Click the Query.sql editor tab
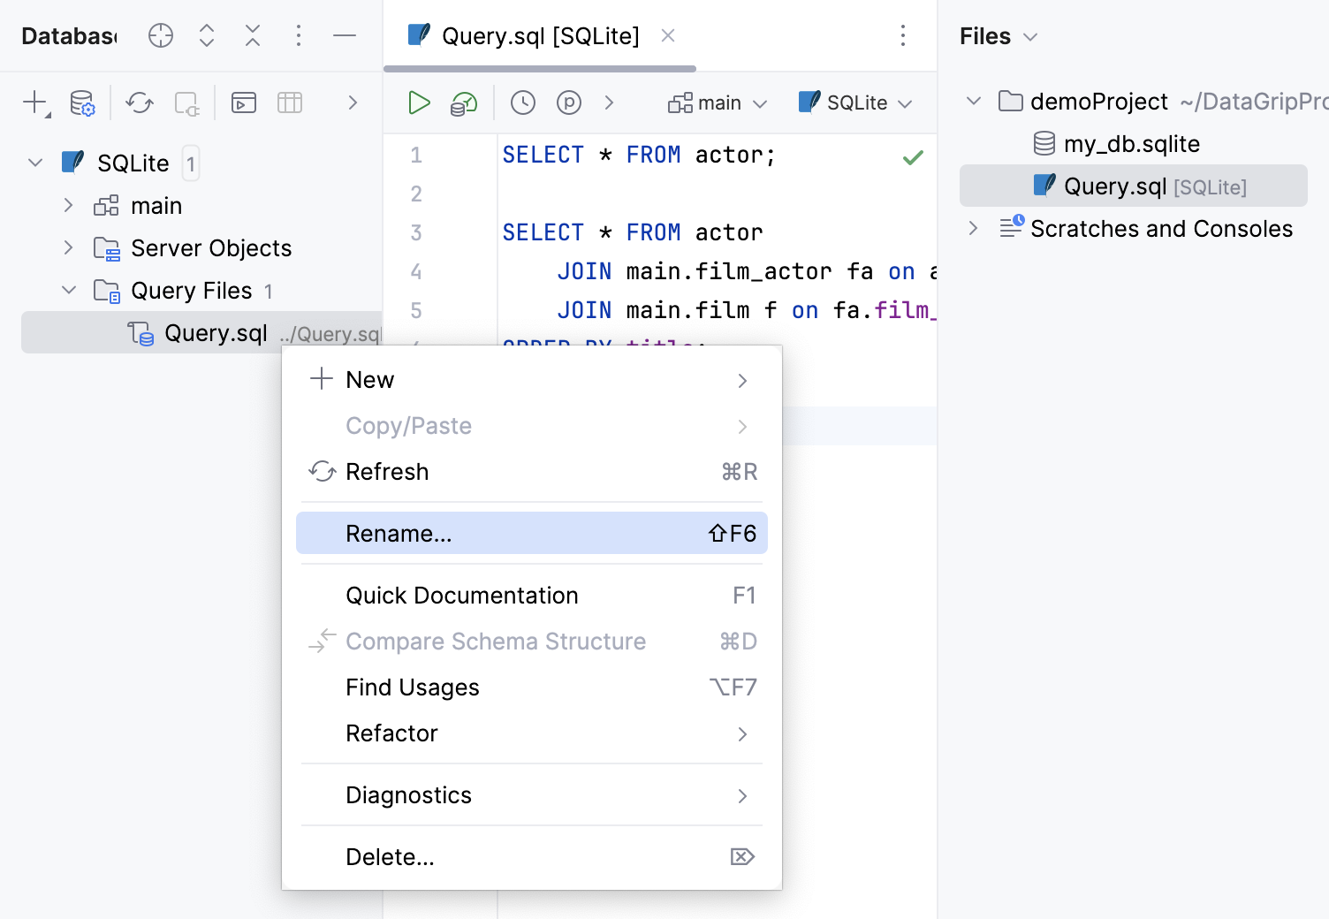1329x919 pixels. pos(539,35)
